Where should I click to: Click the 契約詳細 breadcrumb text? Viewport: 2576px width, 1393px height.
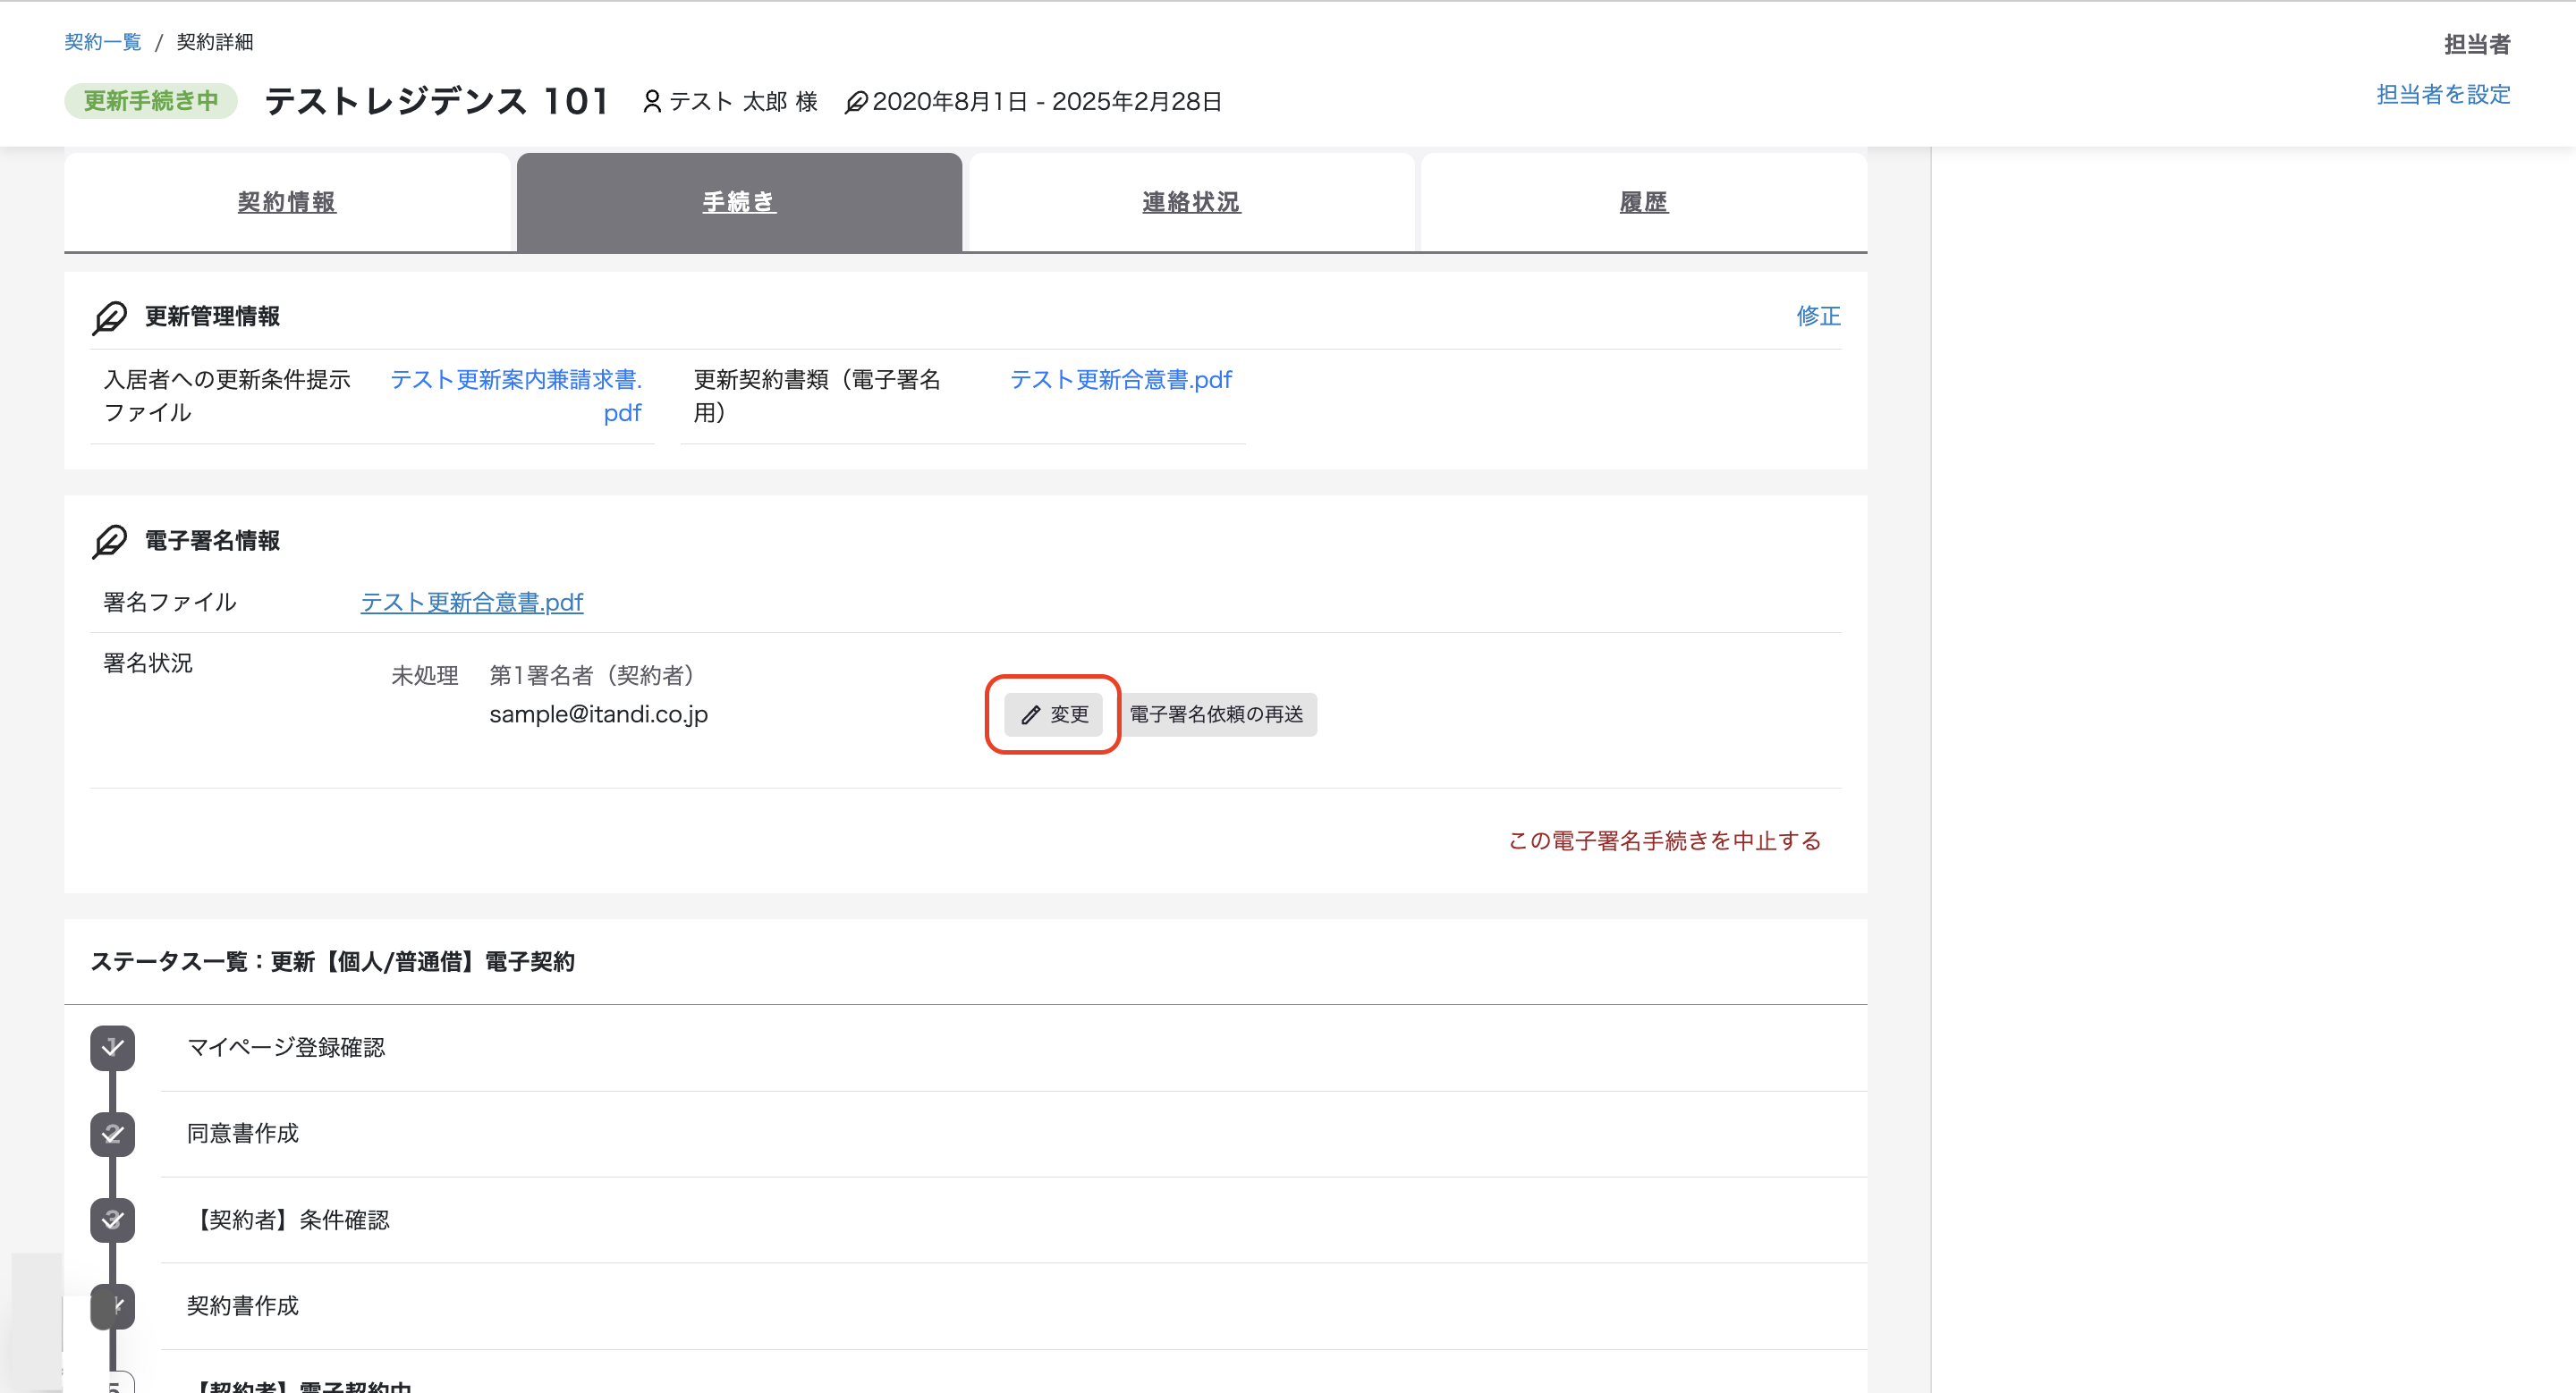(x=215, y=42)
